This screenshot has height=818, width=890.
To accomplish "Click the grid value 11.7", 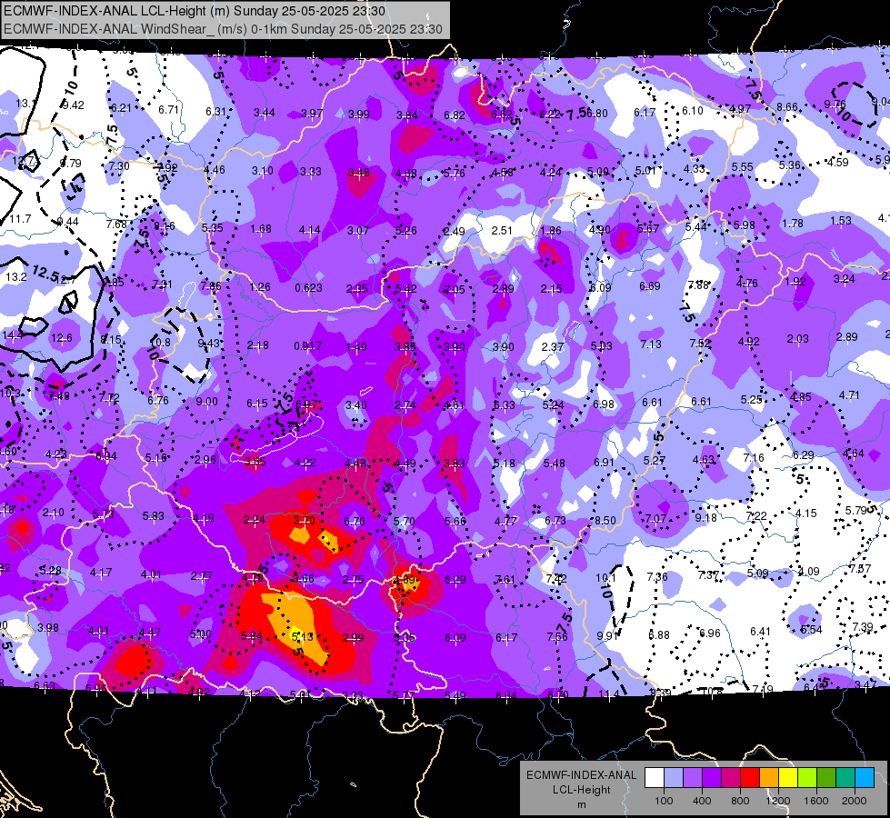I will tap(20, 218).
